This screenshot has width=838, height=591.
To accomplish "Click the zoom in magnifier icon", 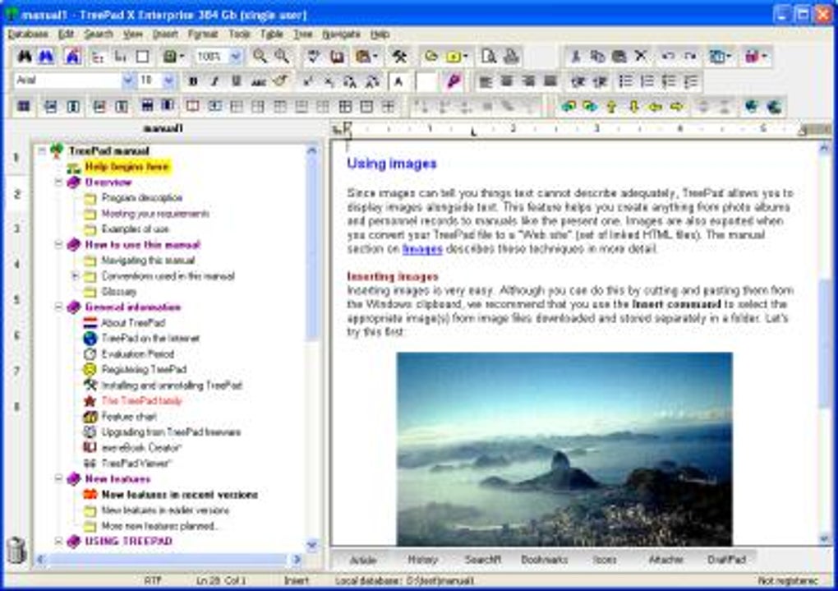I will (260, 56).
